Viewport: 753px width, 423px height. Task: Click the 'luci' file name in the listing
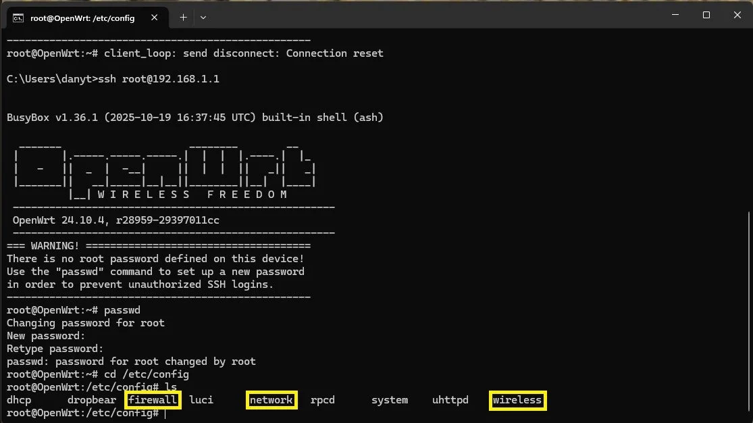point(201,400)
